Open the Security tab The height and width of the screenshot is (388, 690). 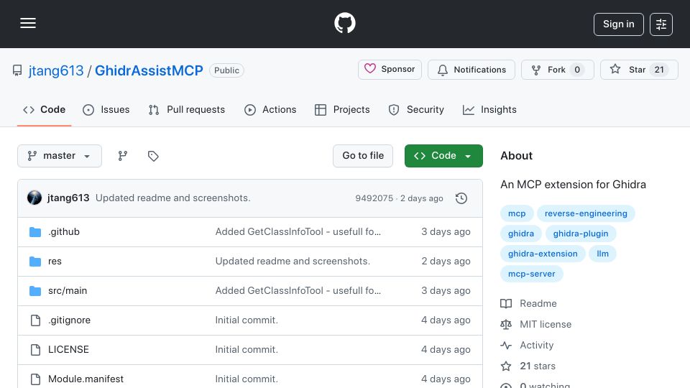point(416,109)
